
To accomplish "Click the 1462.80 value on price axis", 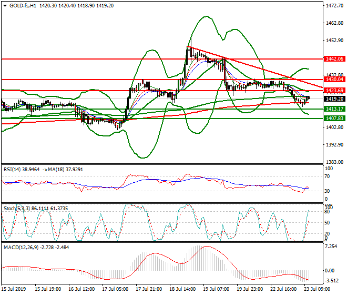I will pos(334,23).
